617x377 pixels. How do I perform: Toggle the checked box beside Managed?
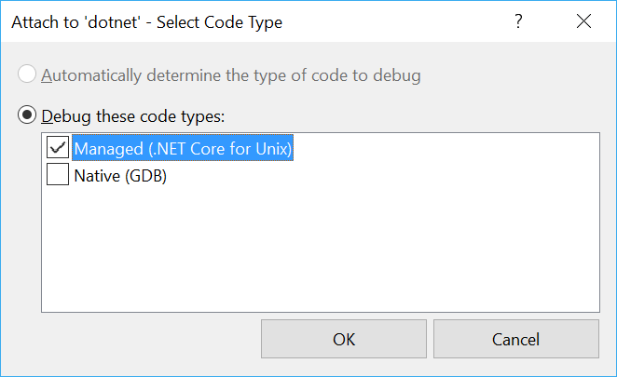point(58,148)
